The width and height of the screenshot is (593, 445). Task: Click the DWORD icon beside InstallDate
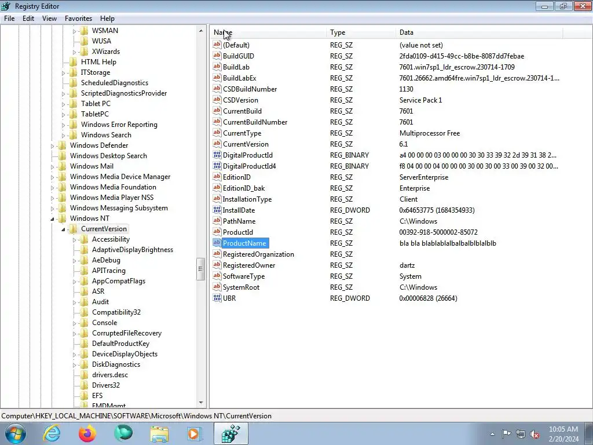click(217, 210)
